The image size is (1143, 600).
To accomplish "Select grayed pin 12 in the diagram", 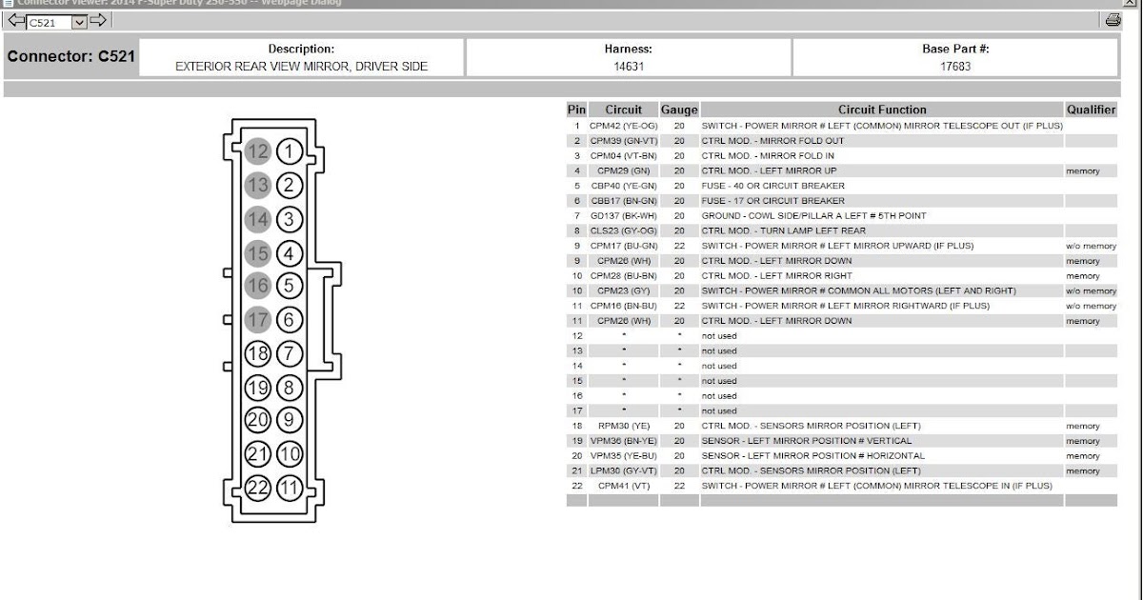I will 258,151.
